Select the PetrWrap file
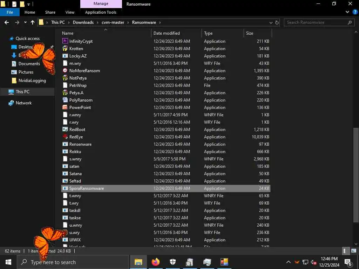Screen dimensions: 359x269 (x=166, y=85)
